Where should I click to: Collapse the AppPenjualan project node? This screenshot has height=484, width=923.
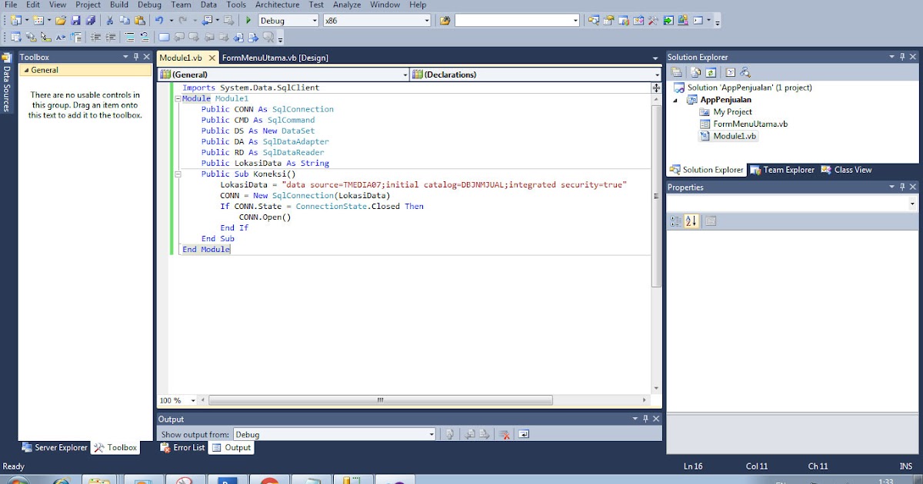676,100
